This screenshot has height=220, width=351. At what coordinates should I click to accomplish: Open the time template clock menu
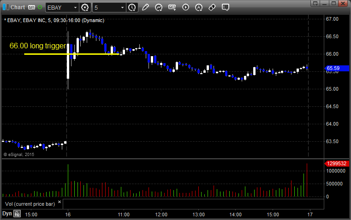click(132, 7)
